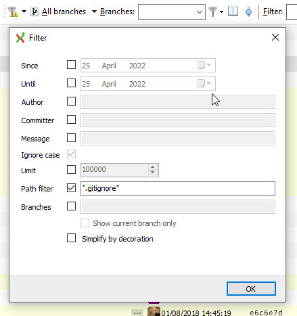Expand the branch filter funnel dropdown arrow
The image size is (297, 316).
[x=221, y=12]
